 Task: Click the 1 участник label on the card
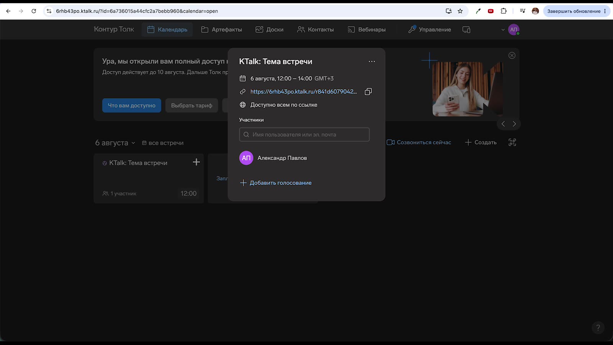120,194
